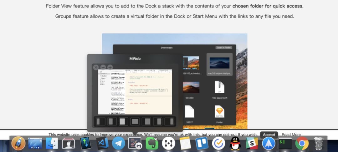
Task: Open Spark mail blue arrow icon
Action: 269,144
